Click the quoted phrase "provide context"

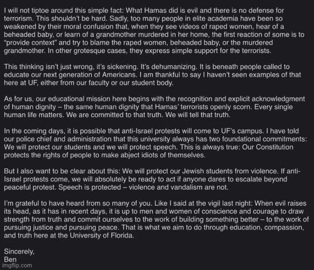pos(29,43)
